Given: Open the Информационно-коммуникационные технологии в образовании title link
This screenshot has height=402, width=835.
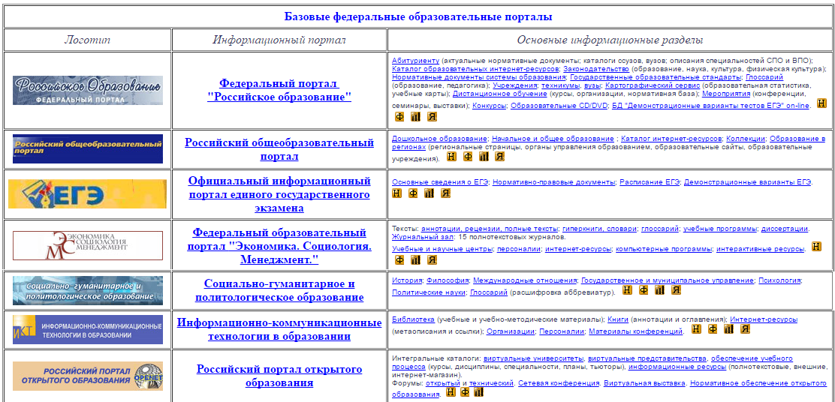Looking at the screenshot, I should 279,330.
